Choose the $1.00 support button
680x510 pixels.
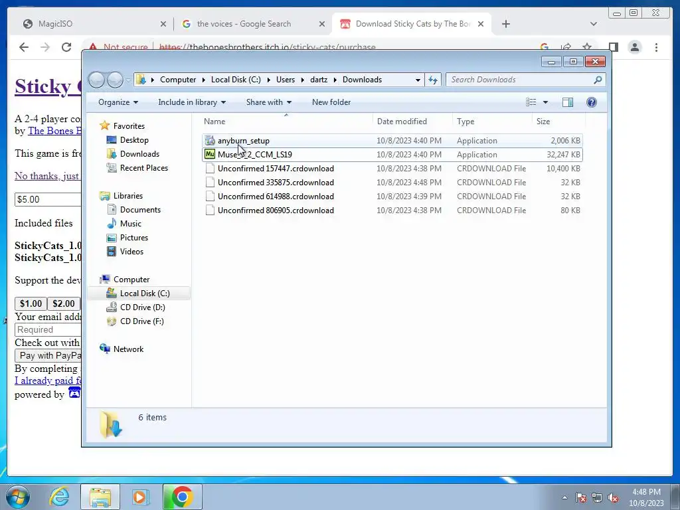(x=31, y=303)
